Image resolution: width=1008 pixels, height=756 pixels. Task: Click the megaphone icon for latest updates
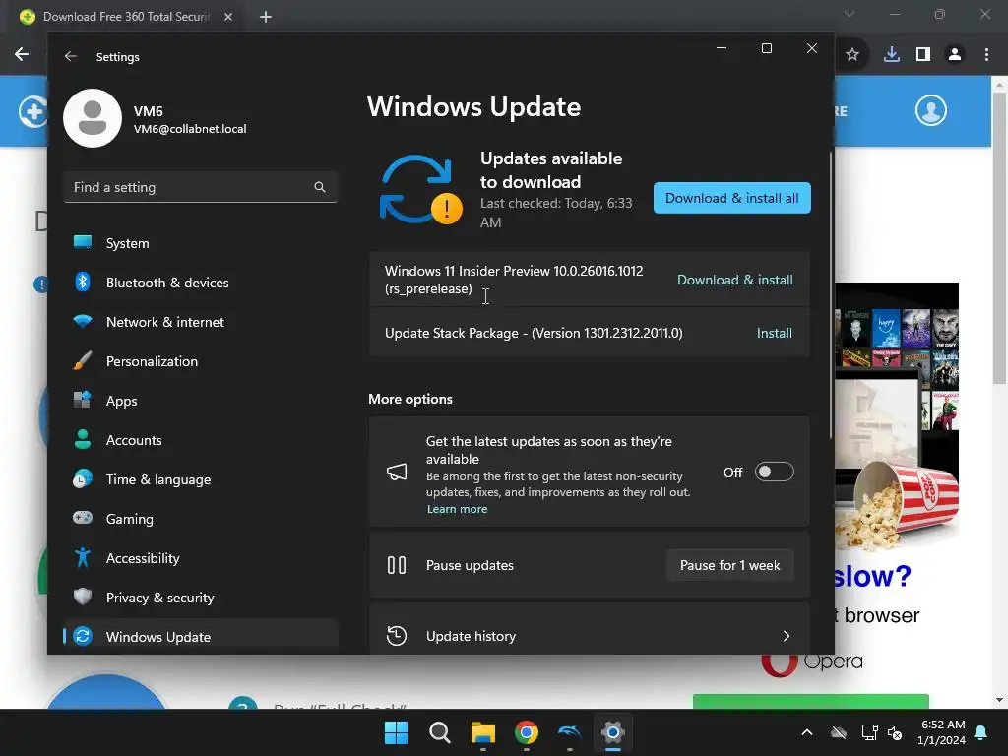pos(397,472)
